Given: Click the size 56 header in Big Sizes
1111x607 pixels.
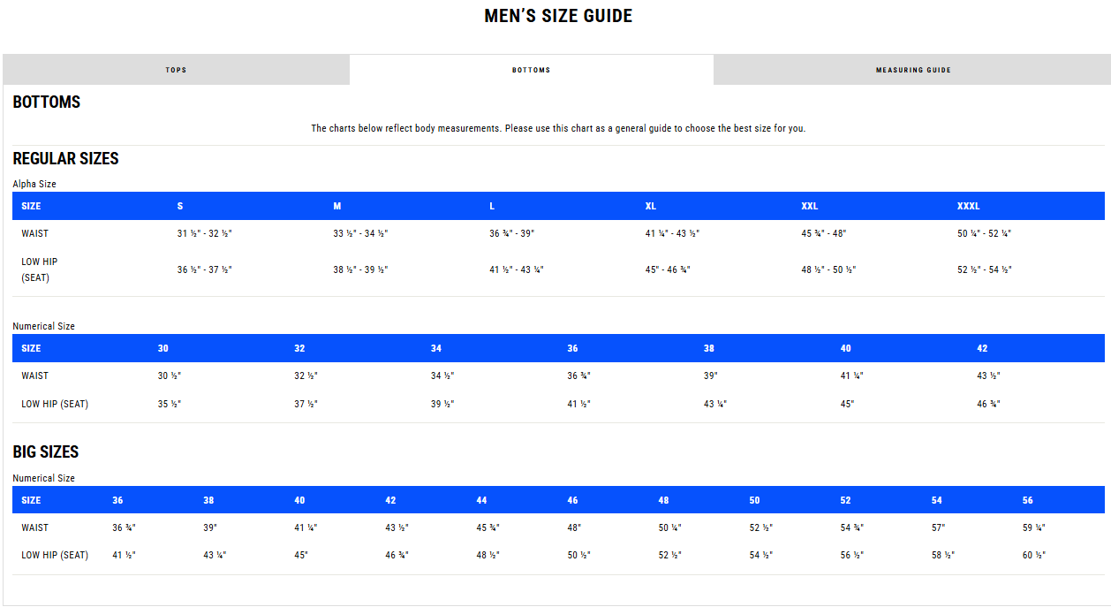Looking at the screenshot, I should (1028, 500).
